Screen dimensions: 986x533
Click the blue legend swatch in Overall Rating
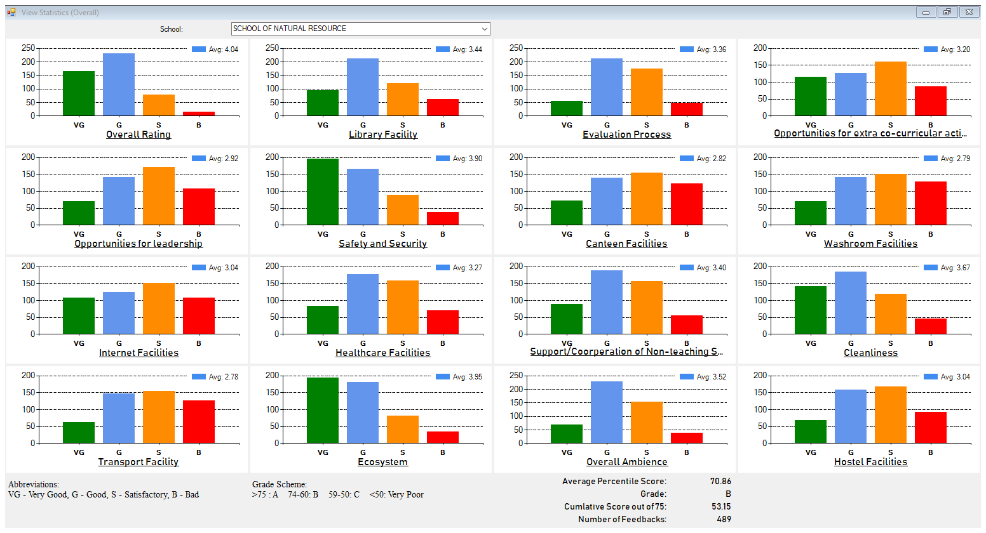(198, 49)
